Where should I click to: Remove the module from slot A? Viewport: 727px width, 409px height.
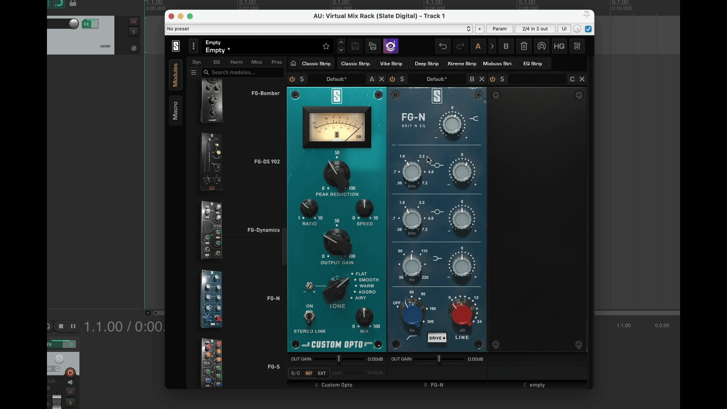[x=382, y=79]
